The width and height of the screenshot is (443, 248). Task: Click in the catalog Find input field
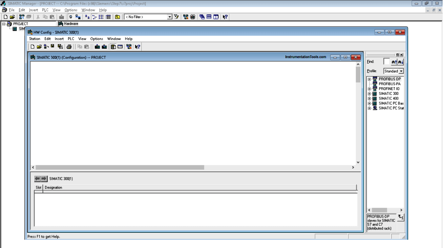coord(386,62)
